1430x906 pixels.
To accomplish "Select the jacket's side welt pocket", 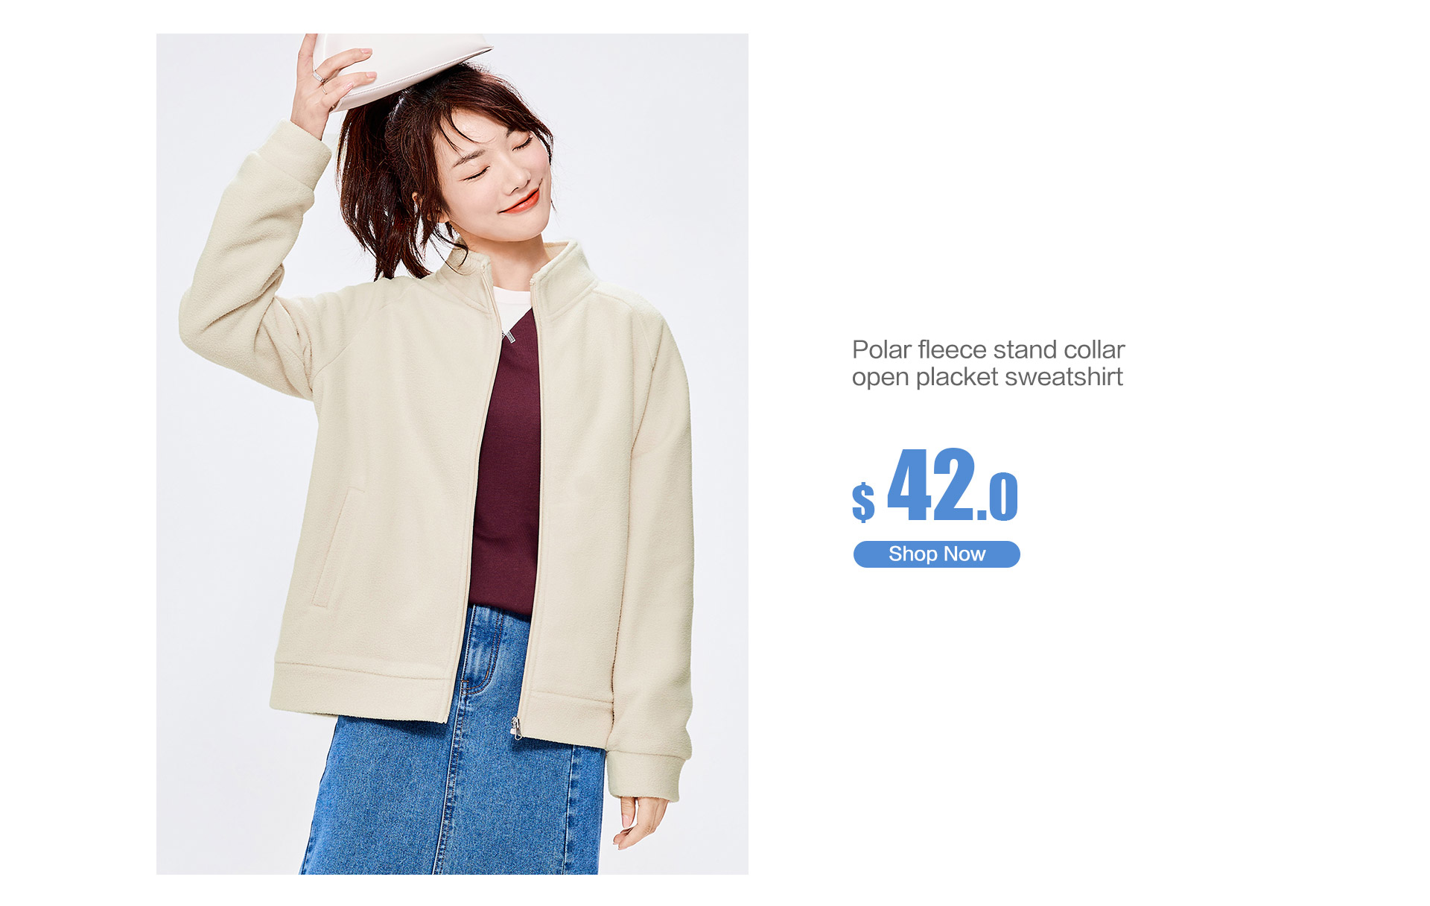I will tap(337, 546).
